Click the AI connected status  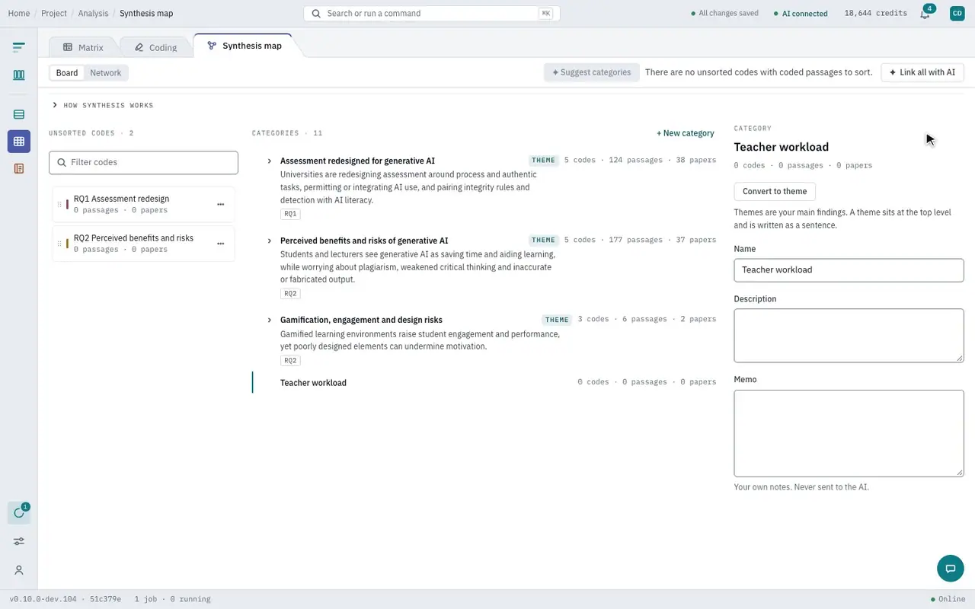[x=801, y=13]
